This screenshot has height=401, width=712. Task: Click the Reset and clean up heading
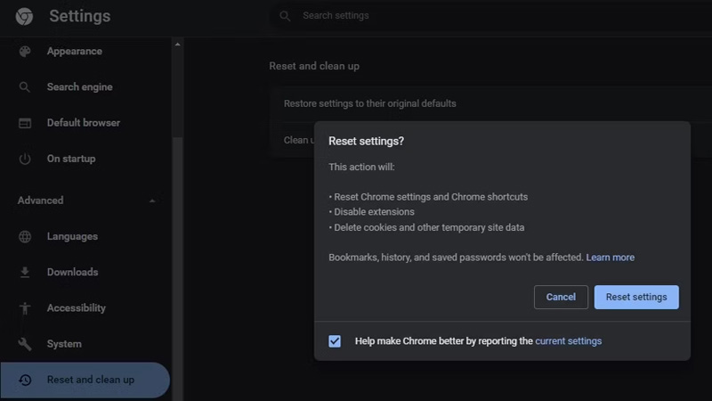coord(314,66)
